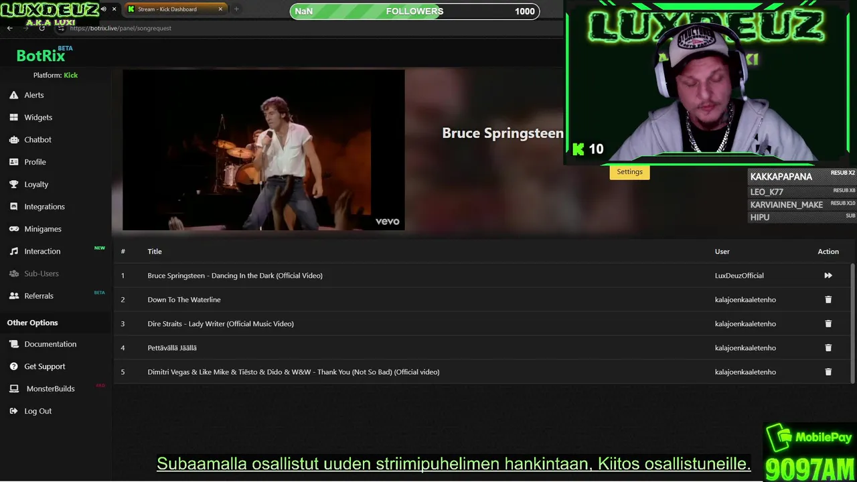Click the browser back arrow
Viewport: 857px width, 482px height.
9,28
